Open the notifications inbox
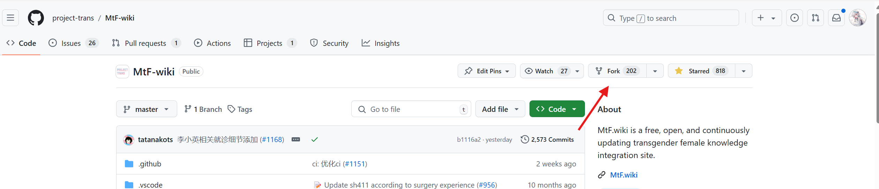 (836, 18)
